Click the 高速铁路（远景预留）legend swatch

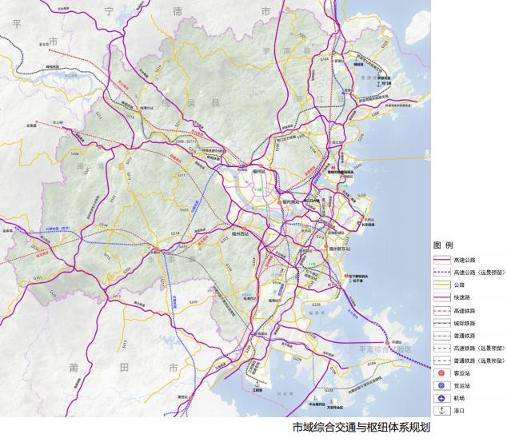(x=441, y=348)
